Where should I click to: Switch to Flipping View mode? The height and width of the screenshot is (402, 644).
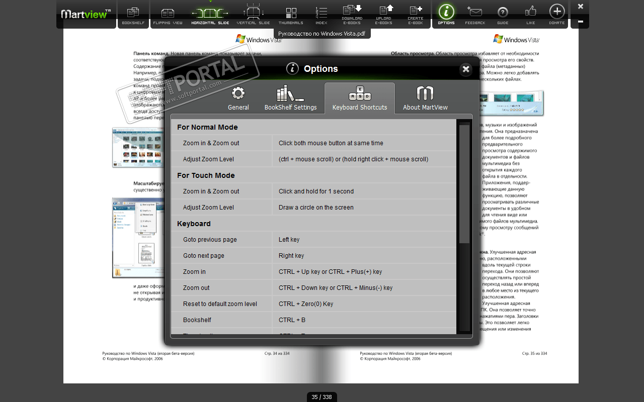[168, 15]
